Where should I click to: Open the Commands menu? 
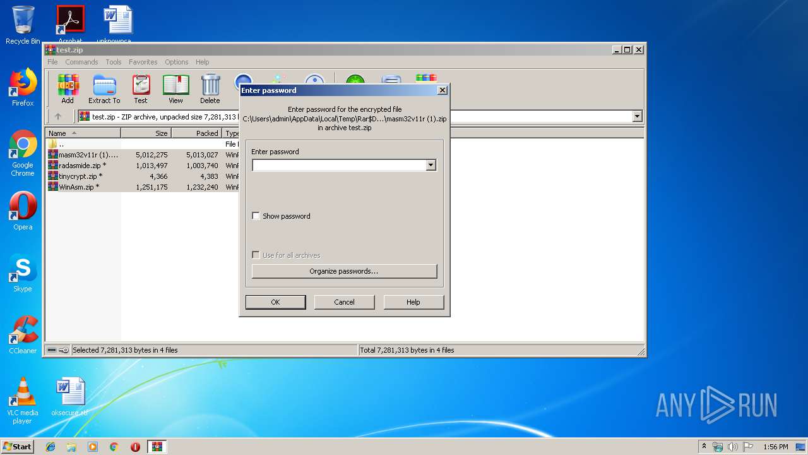(x=81, y=62)
